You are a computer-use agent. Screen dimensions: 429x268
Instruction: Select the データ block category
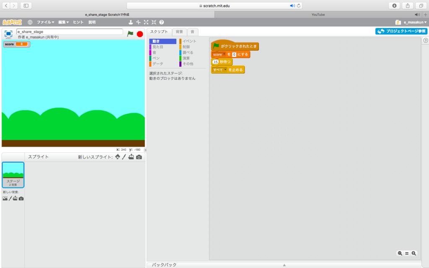(x=163, y=64)
